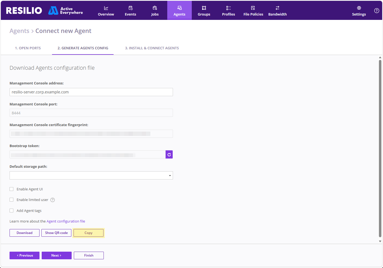Select the 2. Generate Agents Config tab
Viewport: 383px width, 268px height.
(x=83, y=48)
